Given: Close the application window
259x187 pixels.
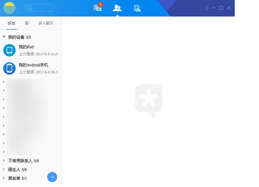Looking at the screenshot, I should tap(229, 8).
